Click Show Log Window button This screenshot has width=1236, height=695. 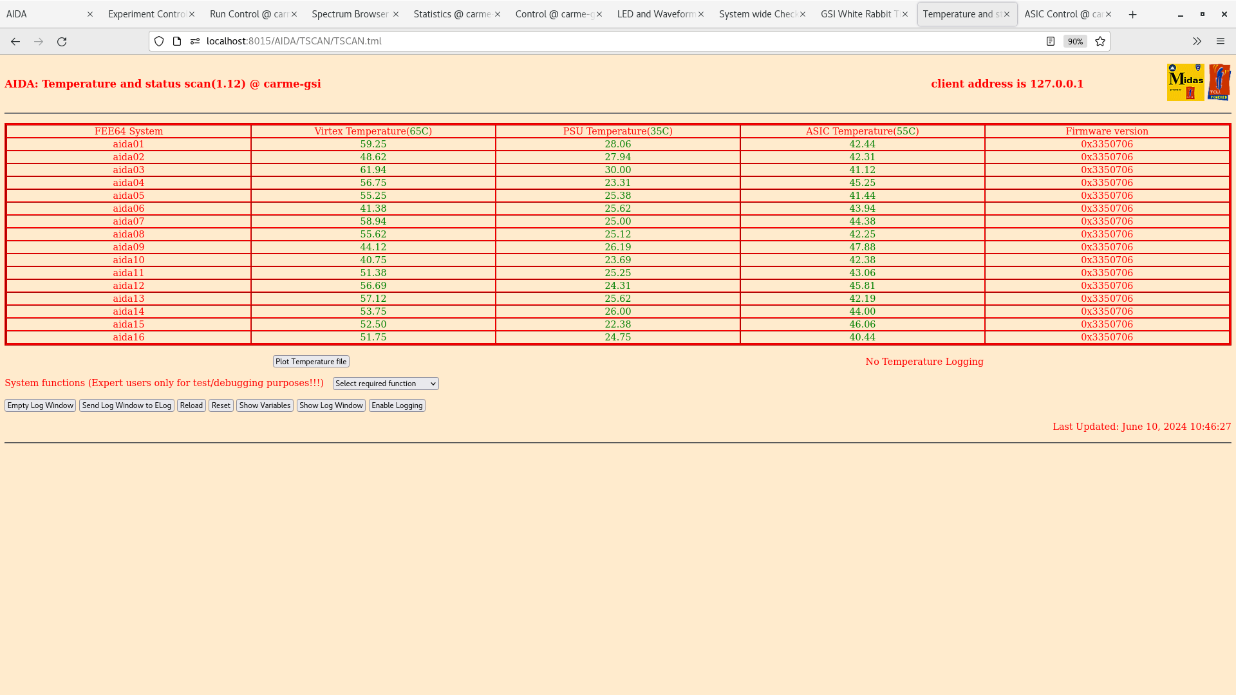point(331,405)
